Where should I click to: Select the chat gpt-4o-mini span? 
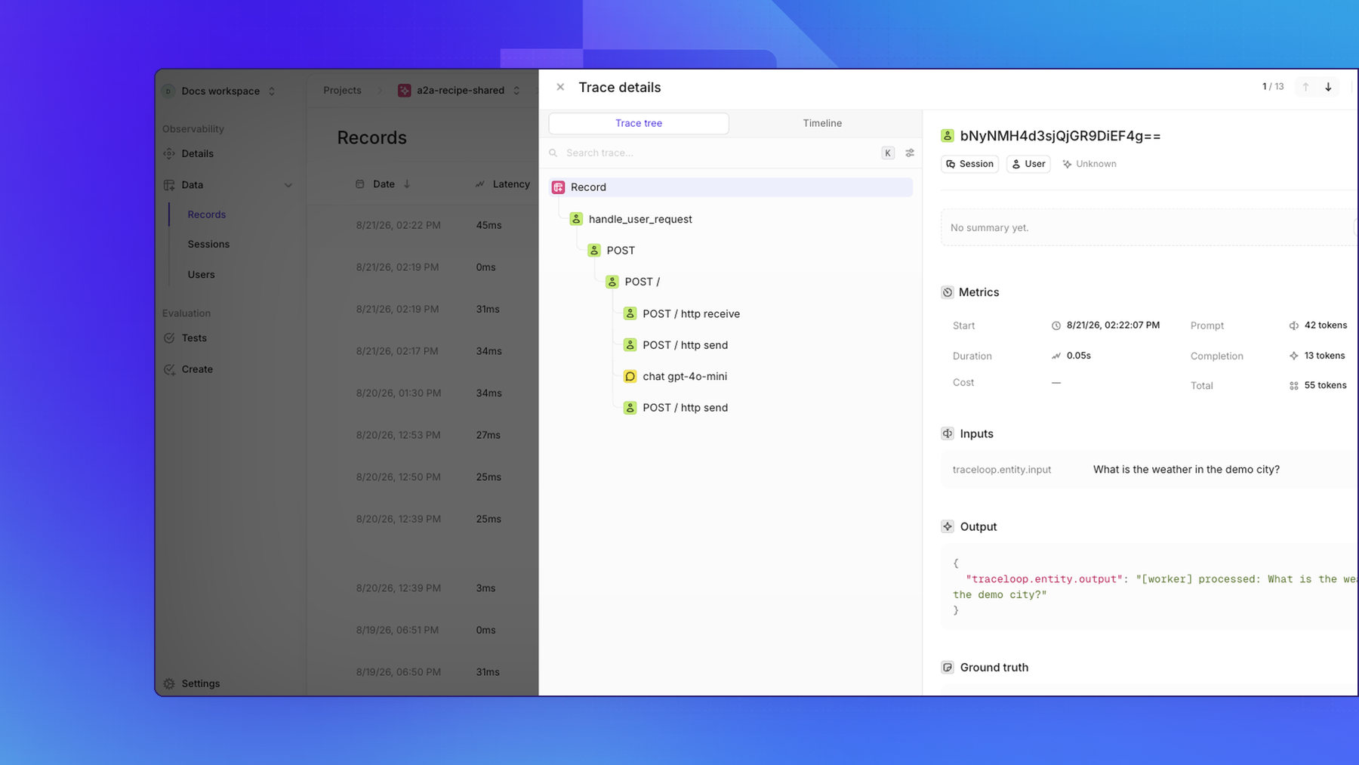685,376
